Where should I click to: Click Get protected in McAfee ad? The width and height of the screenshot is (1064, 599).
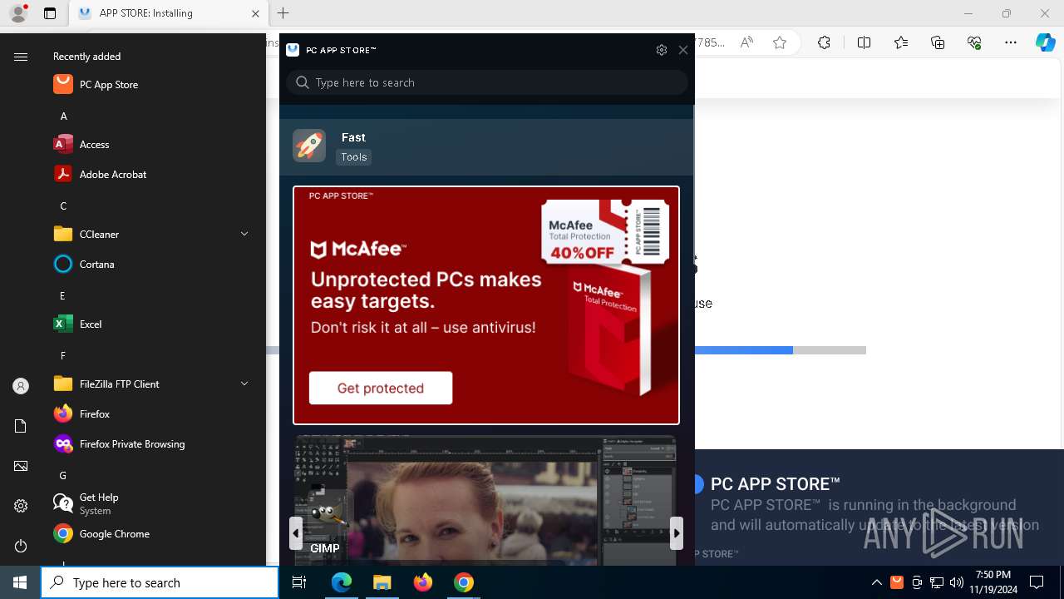(x=381, y=388)
